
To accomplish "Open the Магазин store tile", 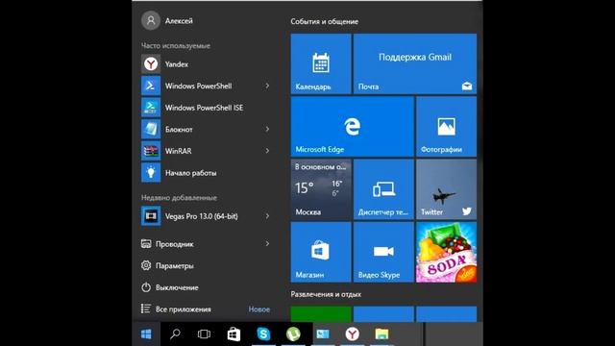I will (321, 252).
